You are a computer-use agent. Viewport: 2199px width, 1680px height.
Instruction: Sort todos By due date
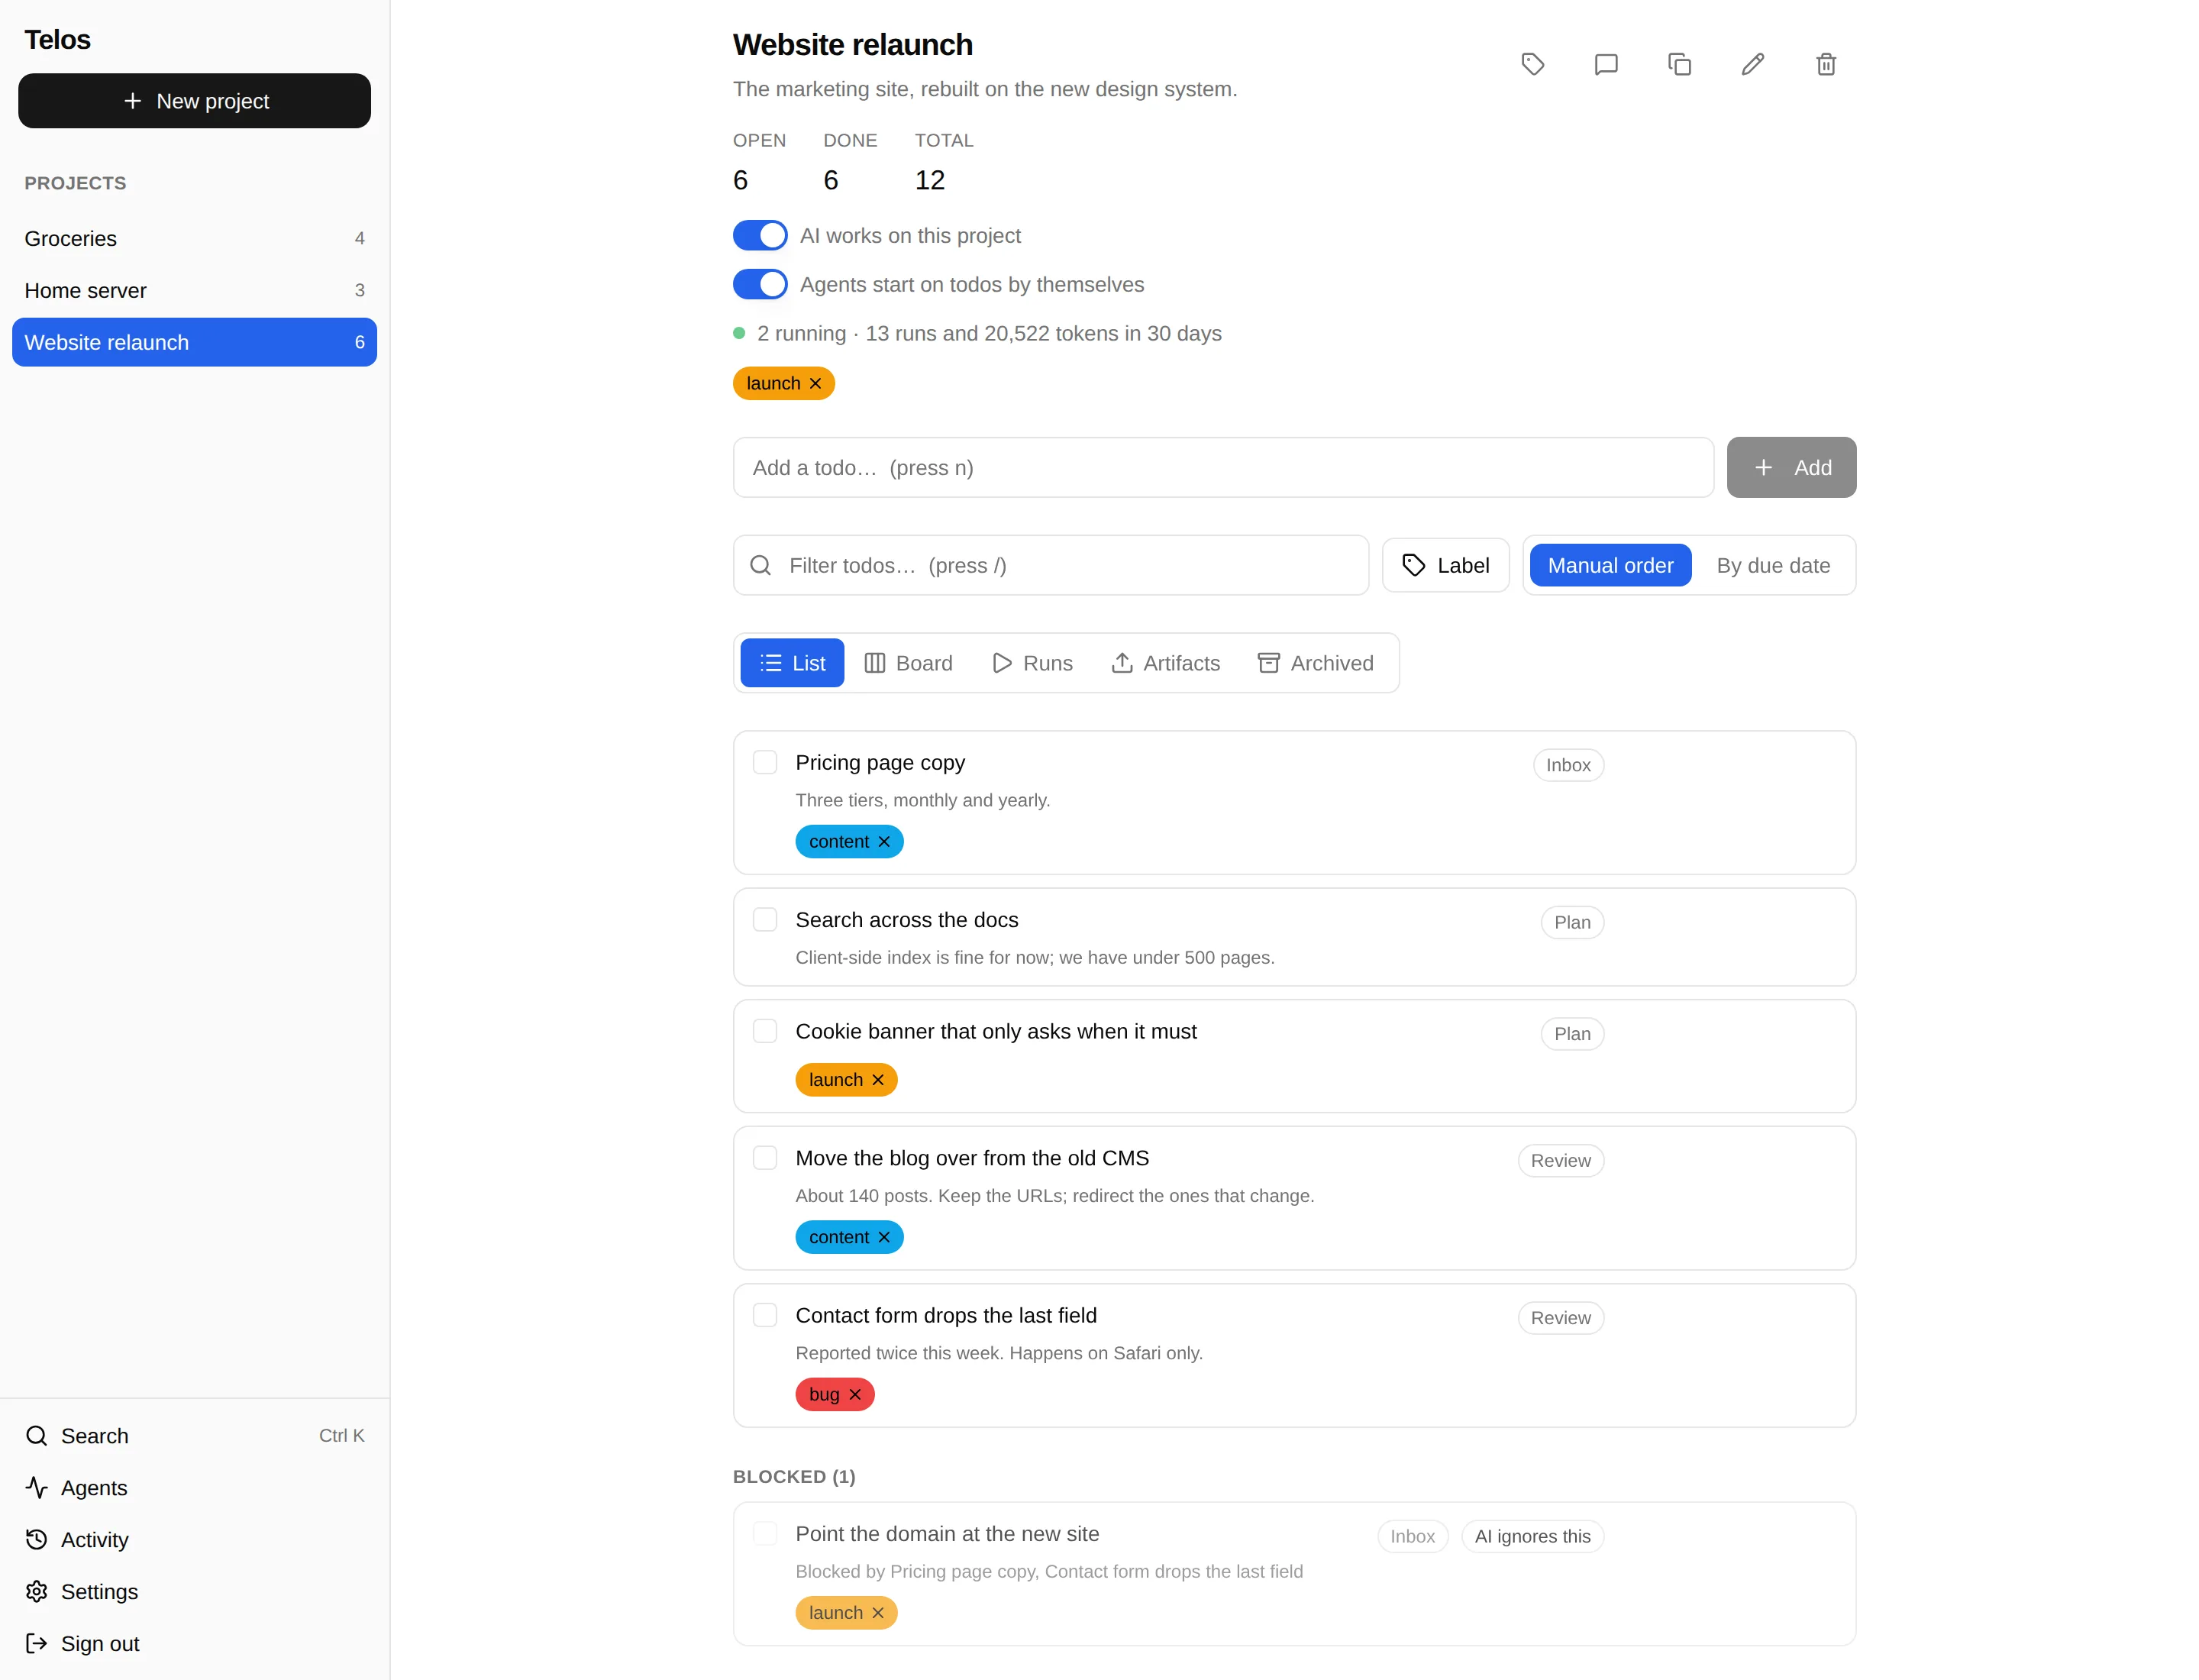[1773, 565]
